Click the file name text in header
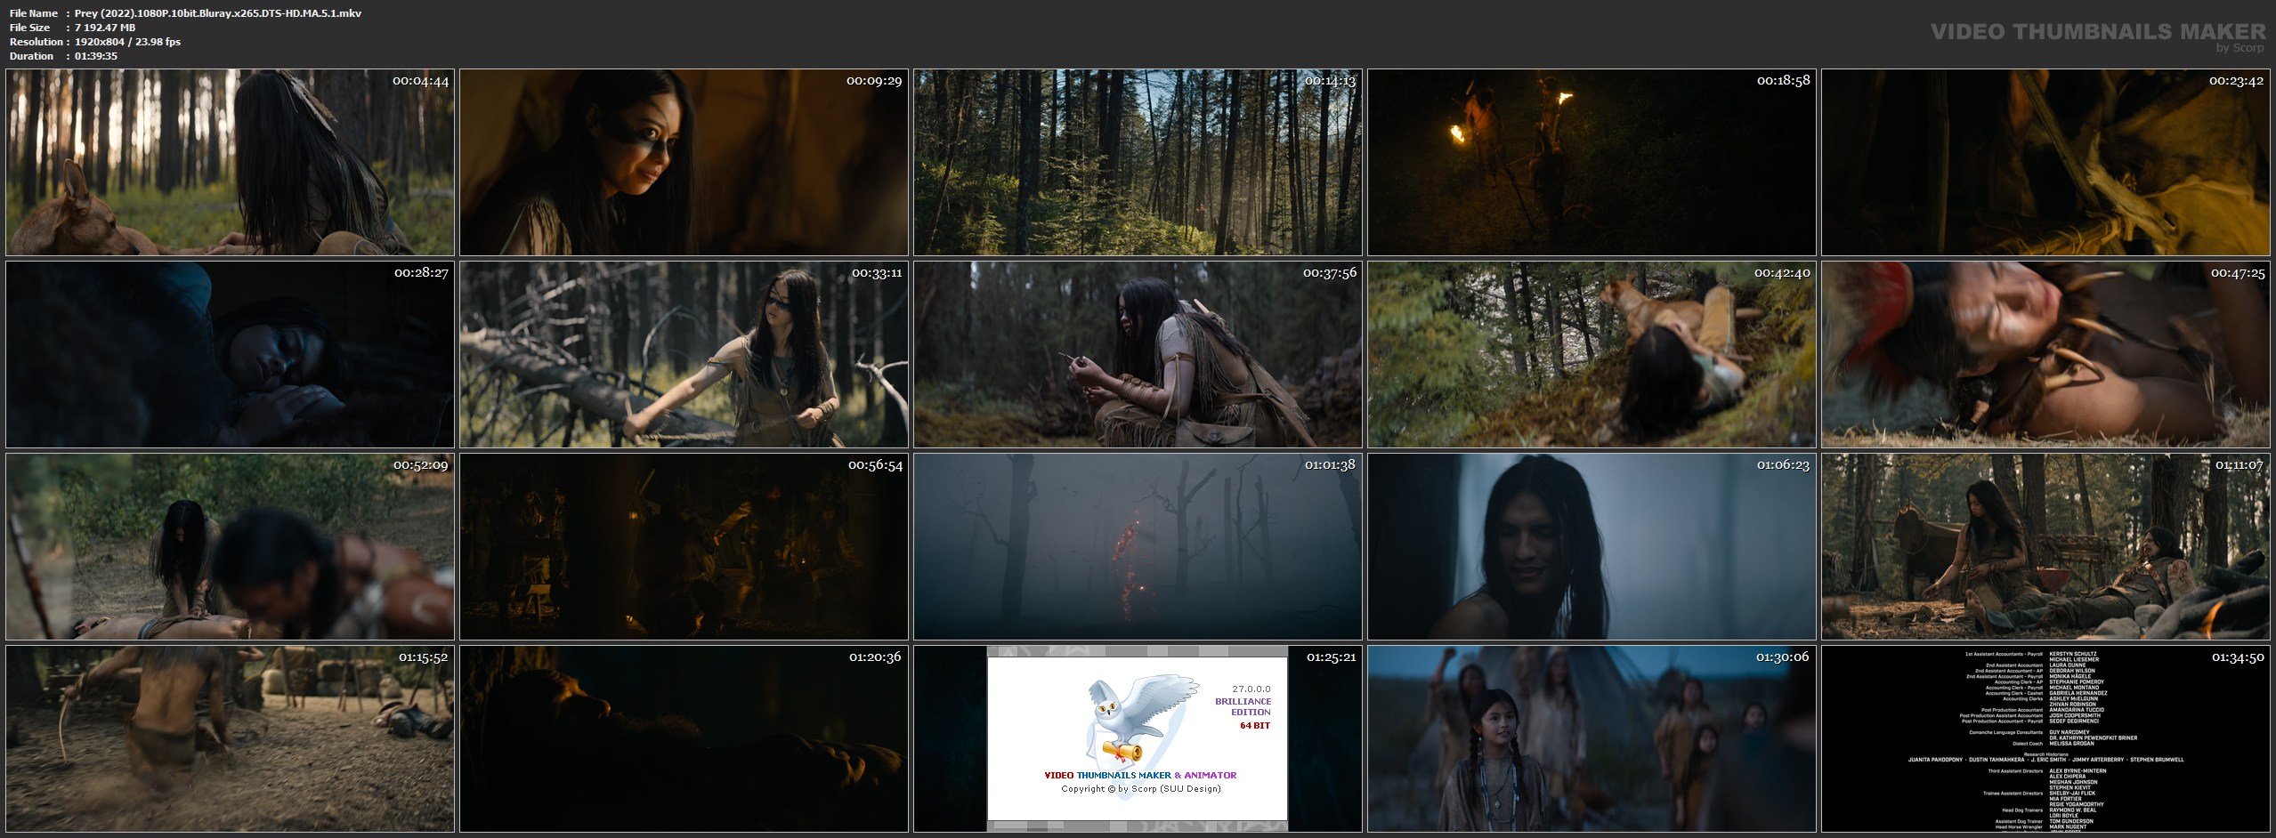Viewport: 2276px width, 838px height. click(x=217, y=13)
